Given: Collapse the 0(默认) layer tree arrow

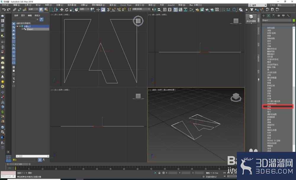Looking at the screenshot, I should pyautogui.click(x=17, y=26).
